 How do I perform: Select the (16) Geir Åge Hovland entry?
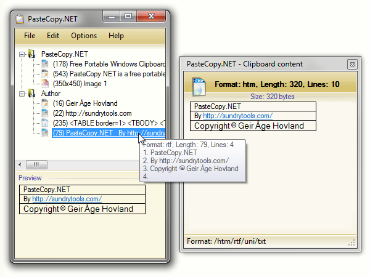(x=85, y=103)
